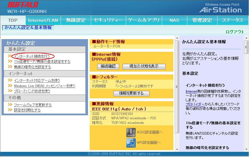Click arrow icon beside 無線の暗号化を設定する
This screenshot has height=157, width=249.
point(10,67)
